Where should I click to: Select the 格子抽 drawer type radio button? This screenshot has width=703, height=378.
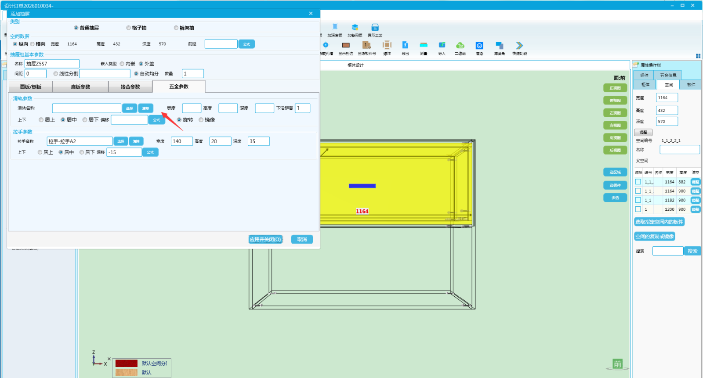click(x=129, y=28)
